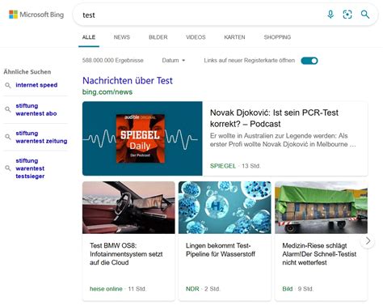This screenshot has width=383, height=306.
Task: Open 'Lingen bekommt Test-Pipeline für Wasserstoff' article
Action: (221, 250)
